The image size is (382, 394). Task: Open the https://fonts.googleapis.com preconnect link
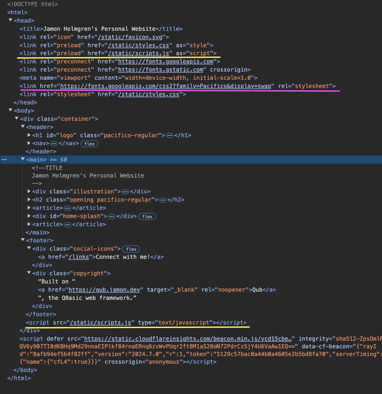pyautogui.click(x=166, y=61)
